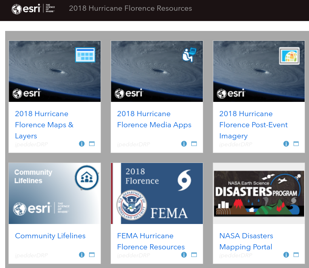Image resolution: width=309 pixels, height=268 pixels.
Task: Click window icon on Post-Event Imagery card
Action: pyautogui.click(x=296, y=144)
